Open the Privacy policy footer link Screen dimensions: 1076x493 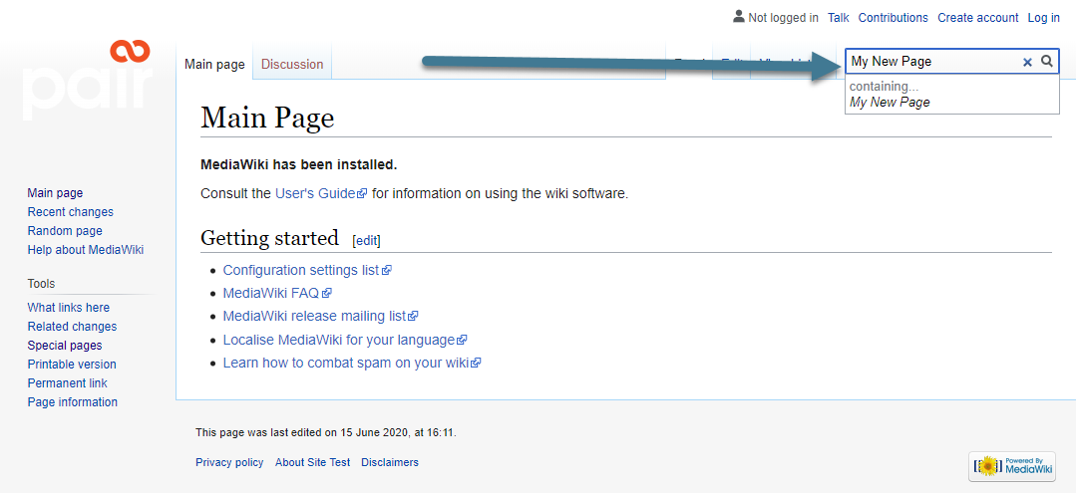click(229, 462)
